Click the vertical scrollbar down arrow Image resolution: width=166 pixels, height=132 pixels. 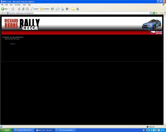pyautogui.click(x=165, y=124)
